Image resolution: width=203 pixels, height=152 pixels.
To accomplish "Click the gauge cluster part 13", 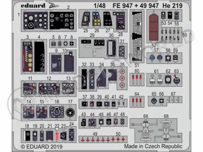I will (68, 89).
